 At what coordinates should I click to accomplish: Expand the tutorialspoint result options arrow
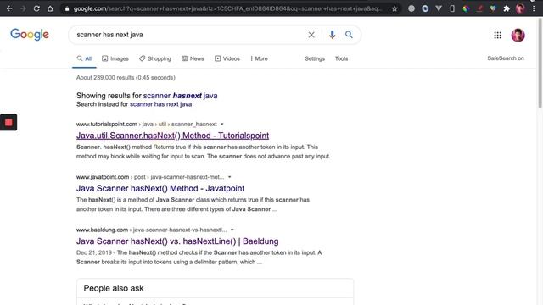pyautogui.click(x=222, y=125)
